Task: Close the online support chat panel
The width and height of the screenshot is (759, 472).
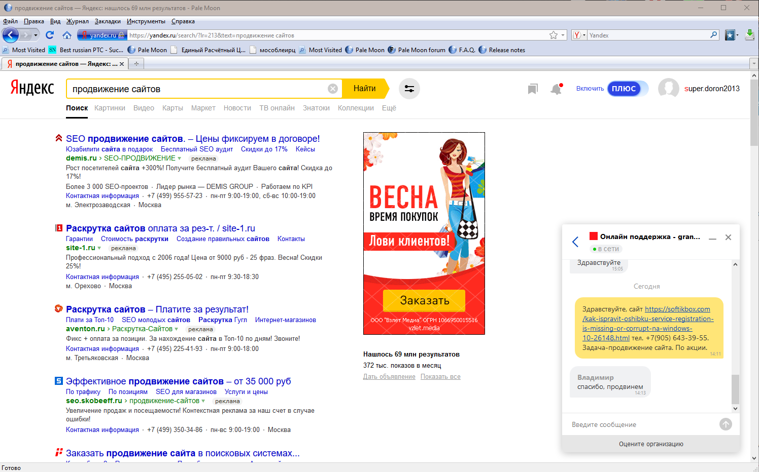Action: (x=728, y=238)
